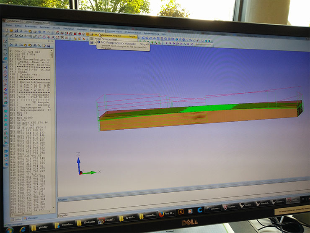Click the XYZ coordinate axis gizmo
The width and height of the screenshot is (310, 233).
click(88, 164)
